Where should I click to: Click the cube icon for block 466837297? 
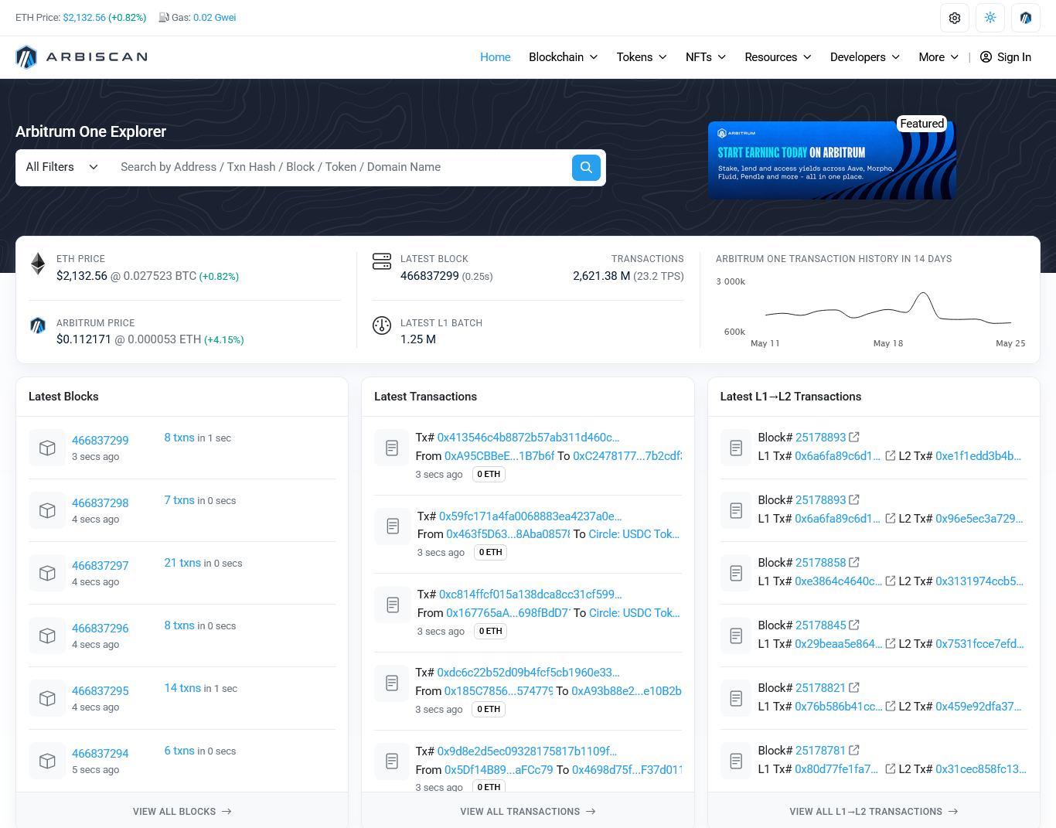click(x=47, y=573)
